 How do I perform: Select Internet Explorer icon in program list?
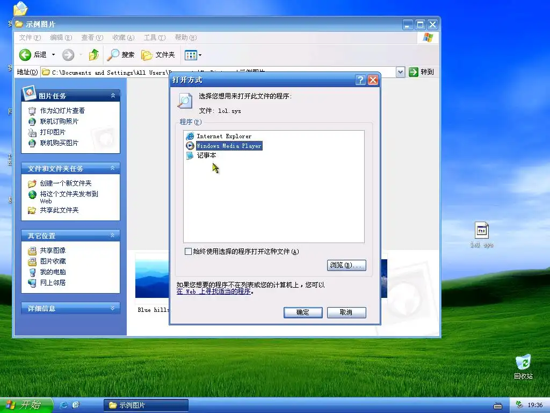click(190, 136)
